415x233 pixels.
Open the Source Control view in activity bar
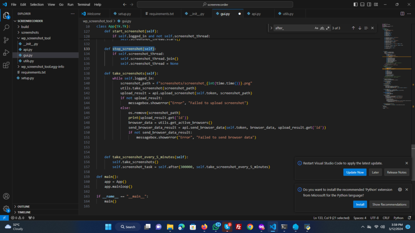tap(6, 40)
